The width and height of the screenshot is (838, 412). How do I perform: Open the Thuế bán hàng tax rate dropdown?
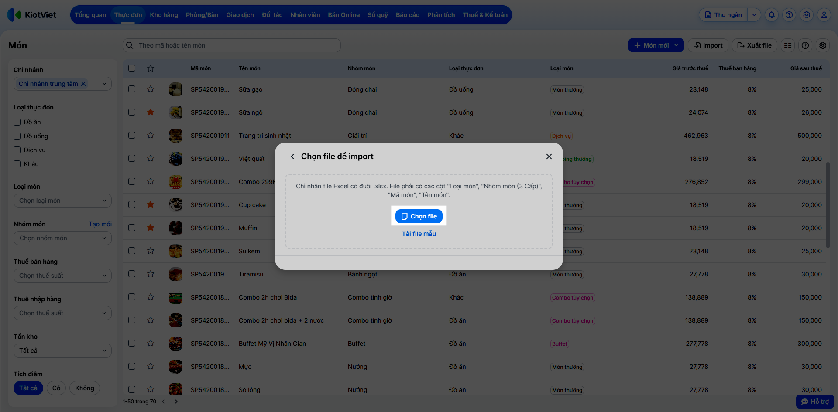point(62,276)
